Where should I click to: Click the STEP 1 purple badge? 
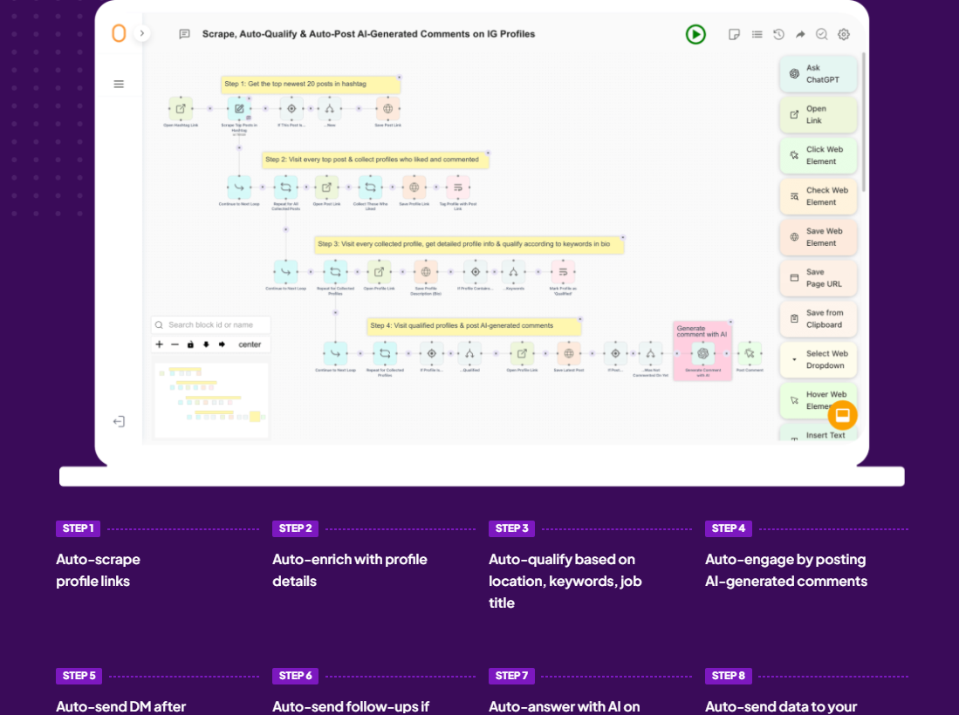78,528
